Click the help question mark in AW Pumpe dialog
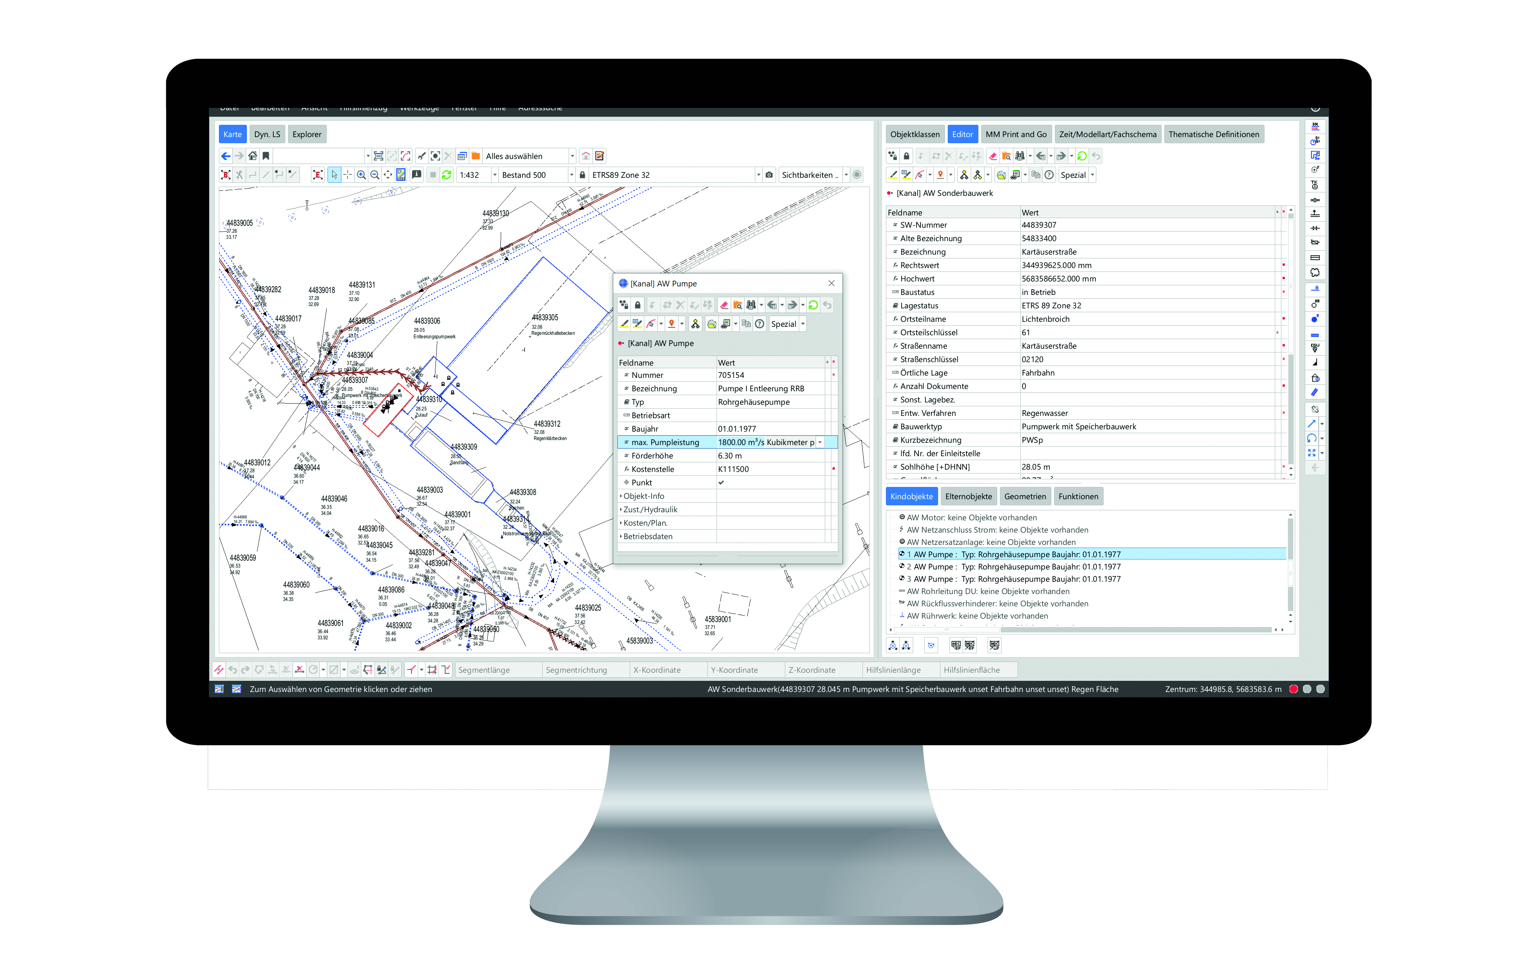 pyautogui.click(x=760, y=324)
